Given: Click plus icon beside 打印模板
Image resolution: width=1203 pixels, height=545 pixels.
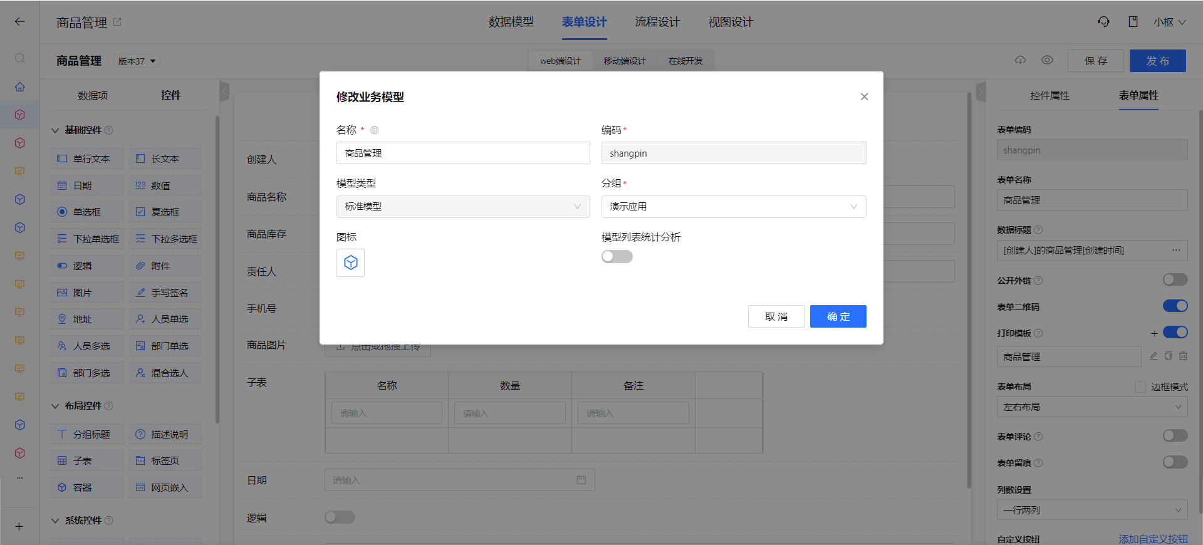Looking at the screenshot, I should 1154,333.
